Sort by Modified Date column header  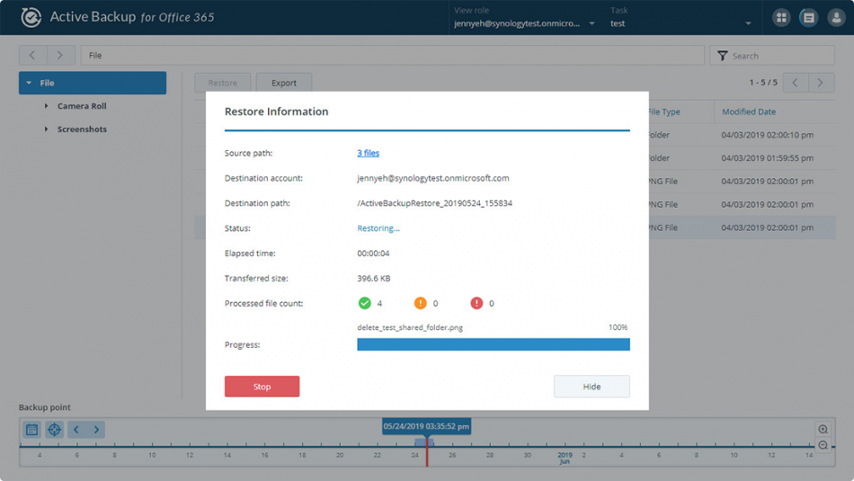coord(748,111)
